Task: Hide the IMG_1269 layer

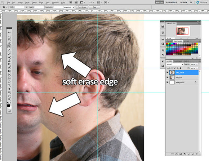Action: click(x=168, y=72)
